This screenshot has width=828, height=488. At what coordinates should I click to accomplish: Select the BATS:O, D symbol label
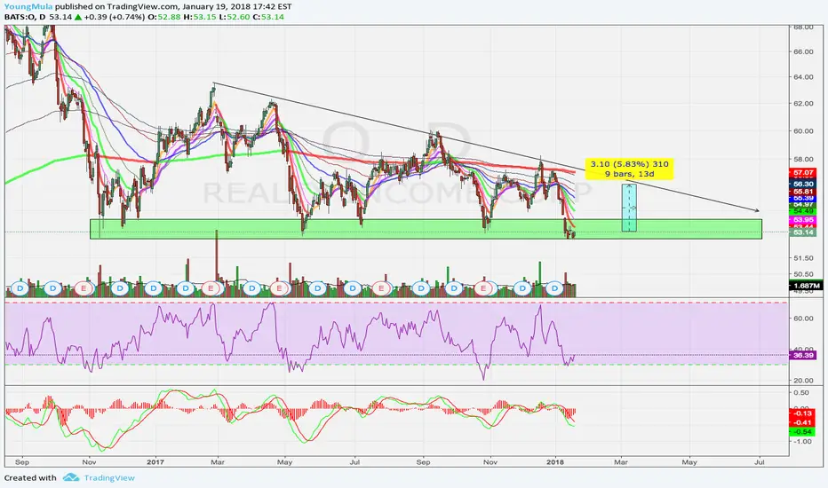coord(26,17)
